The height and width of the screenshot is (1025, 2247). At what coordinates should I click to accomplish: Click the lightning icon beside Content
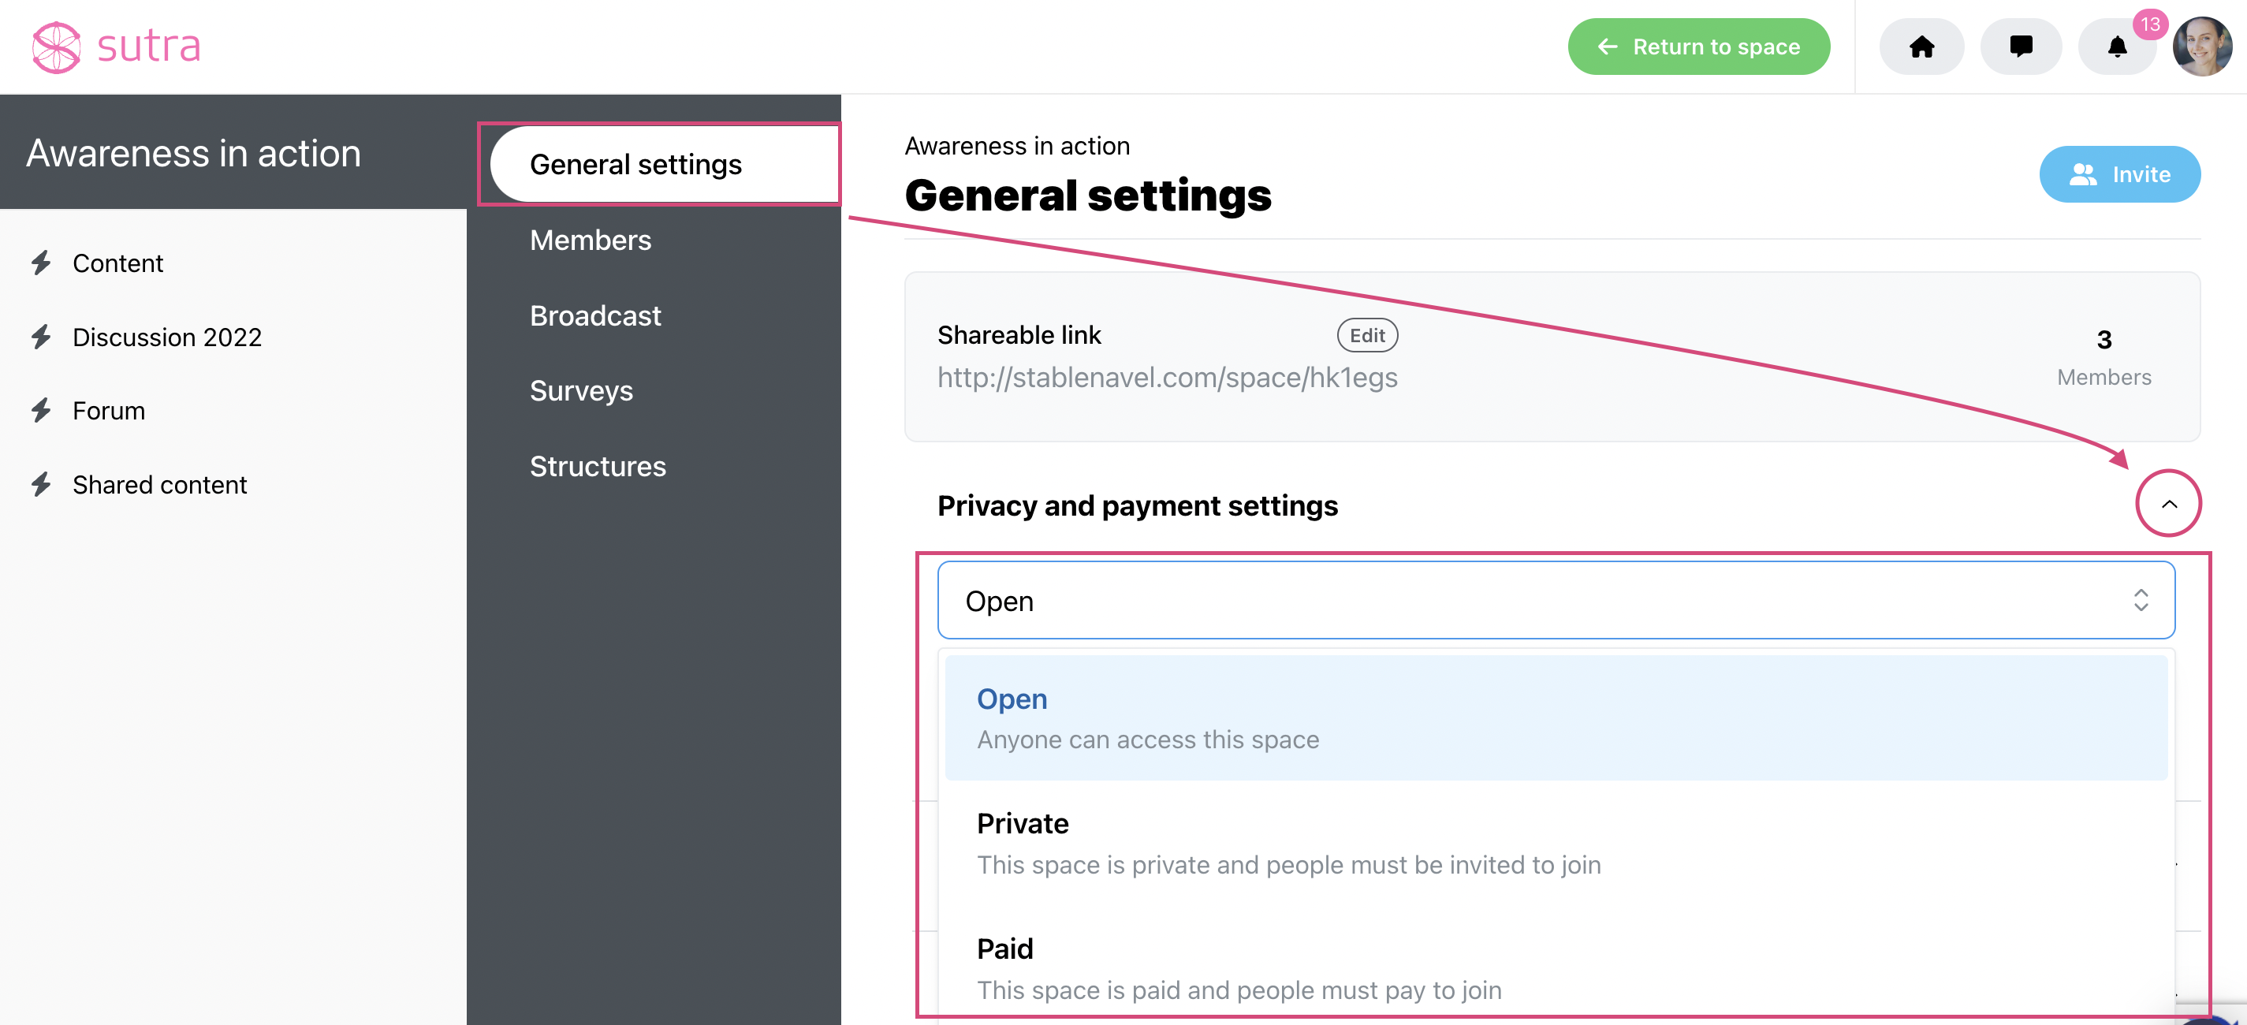point(41,263)
